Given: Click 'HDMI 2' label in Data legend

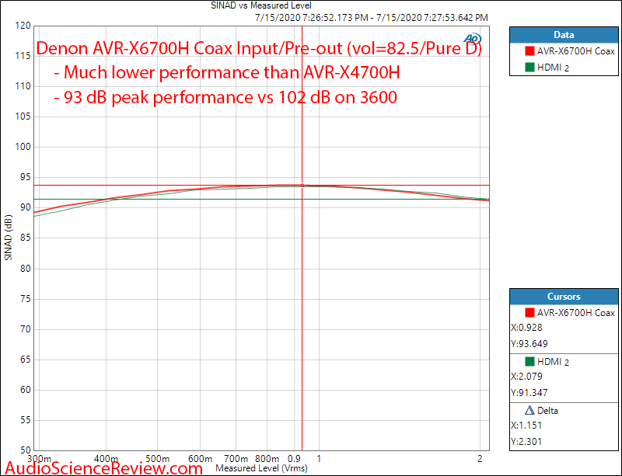Looking at the screenshot, I should click(554, 68).
